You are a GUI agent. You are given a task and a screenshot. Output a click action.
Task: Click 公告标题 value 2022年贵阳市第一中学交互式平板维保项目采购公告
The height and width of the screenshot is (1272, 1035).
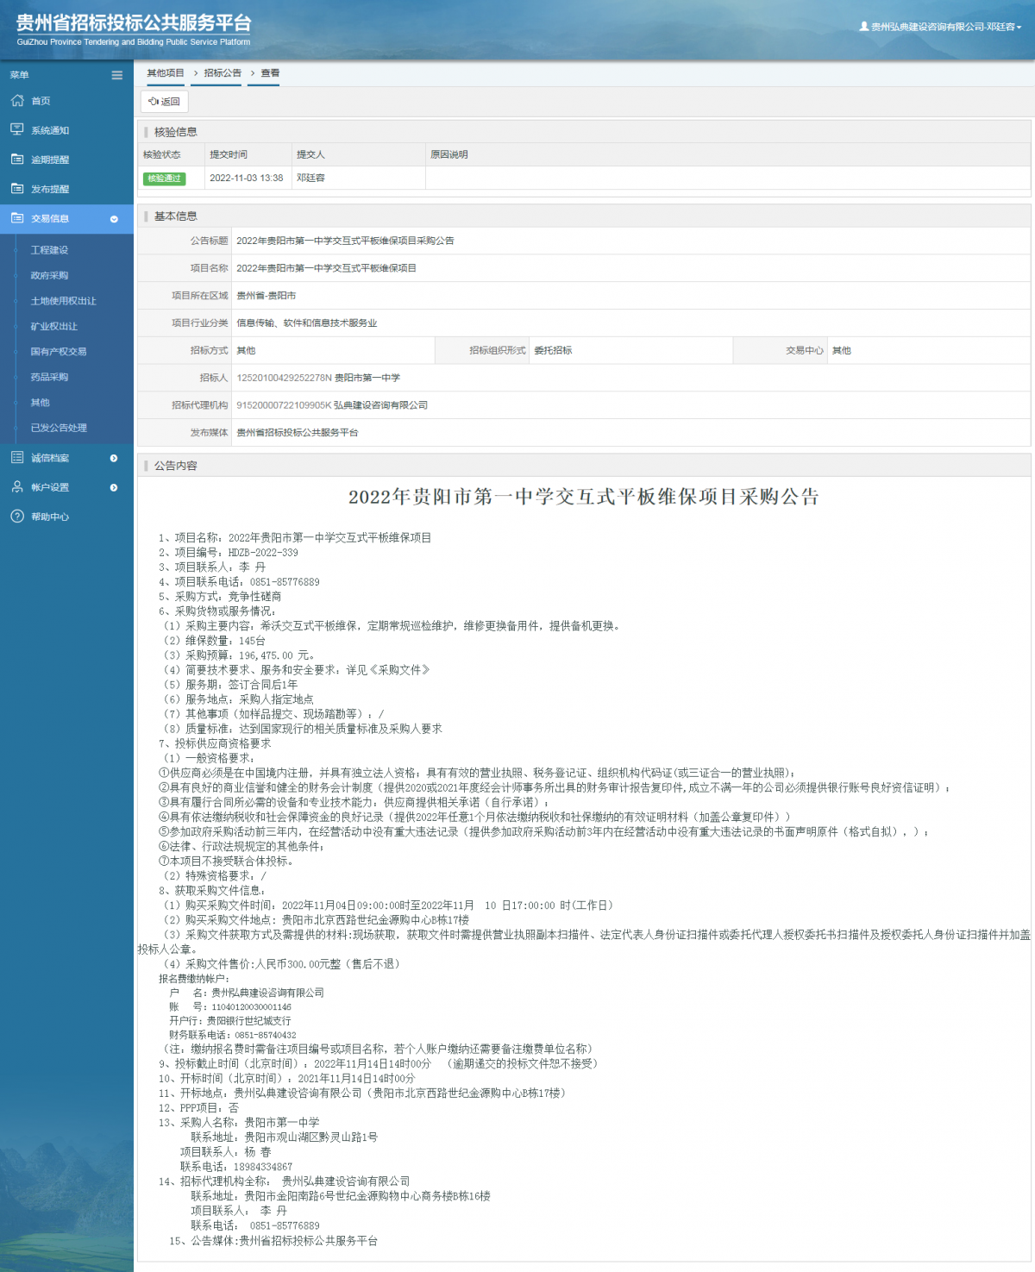(345, 241)
